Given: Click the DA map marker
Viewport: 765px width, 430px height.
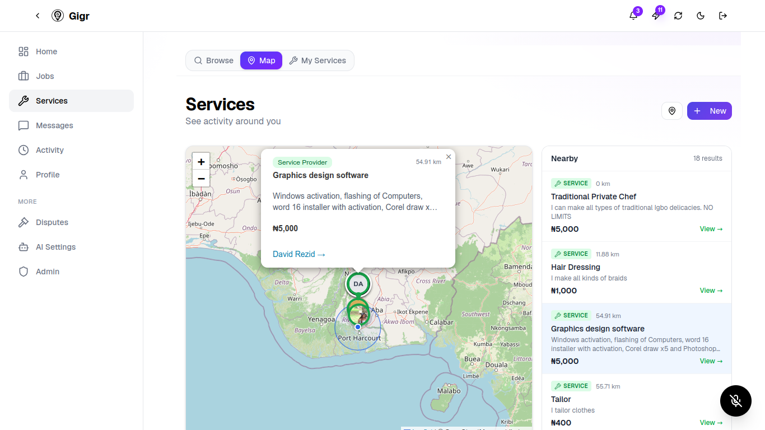Looking at the screenshot, I should click(x=358, y=284).
